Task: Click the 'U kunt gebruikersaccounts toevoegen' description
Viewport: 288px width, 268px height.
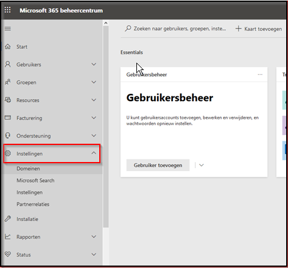Action: point(192,121)
